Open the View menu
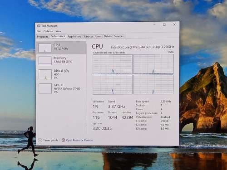Viewport: 227px width, 170px height. [x=58, y=31]
